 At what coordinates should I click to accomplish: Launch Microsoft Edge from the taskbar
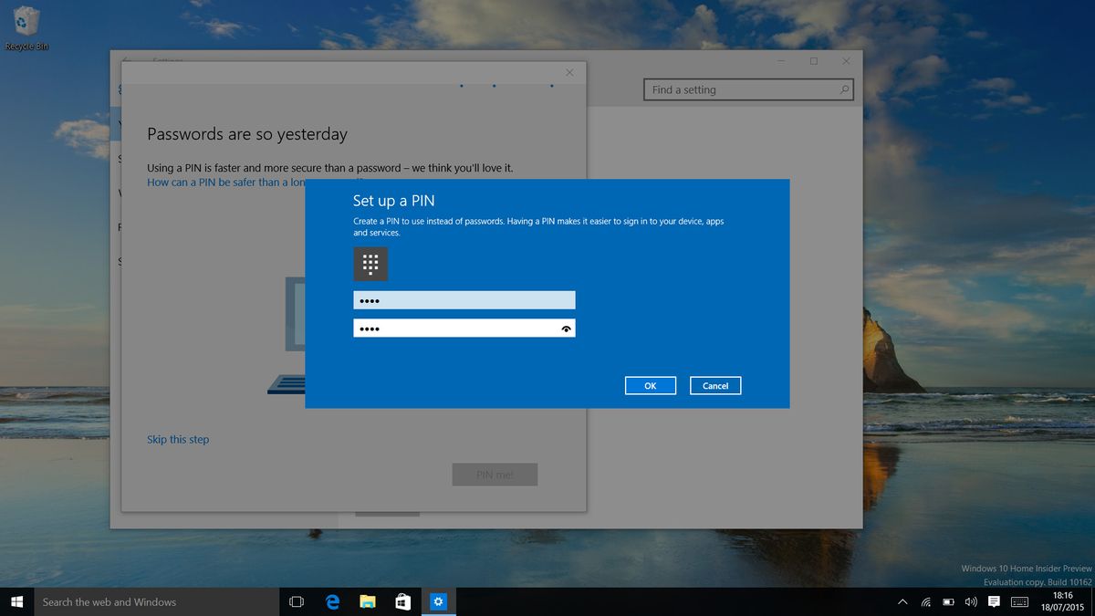click(x=331, y=601)
